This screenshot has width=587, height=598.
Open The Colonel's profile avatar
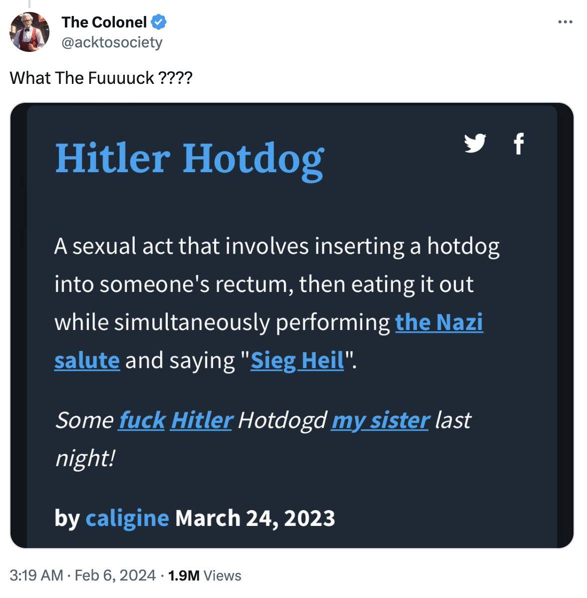(29, 32)
